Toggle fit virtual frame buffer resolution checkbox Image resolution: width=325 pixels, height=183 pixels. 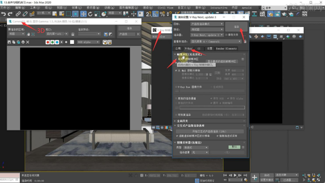click(177, 136)
